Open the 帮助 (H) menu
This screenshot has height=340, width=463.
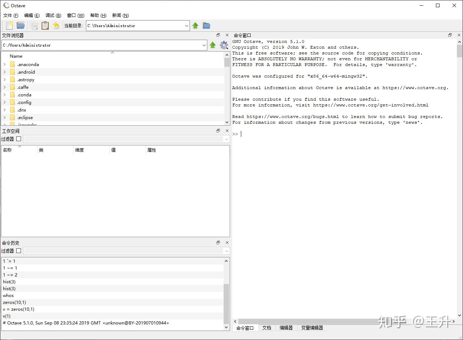click(x=98, y=15)
